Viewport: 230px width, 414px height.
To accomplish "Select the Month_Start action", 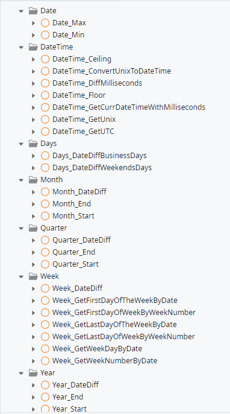I will pyautogui.click(x=73, y=216).
